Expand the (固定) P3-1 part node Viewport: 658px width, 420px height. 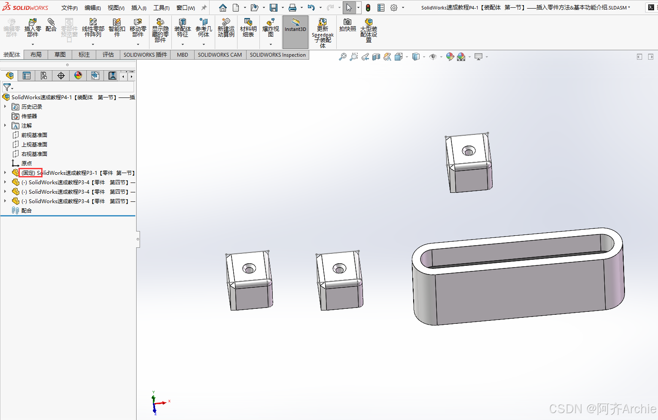[5, 173]
